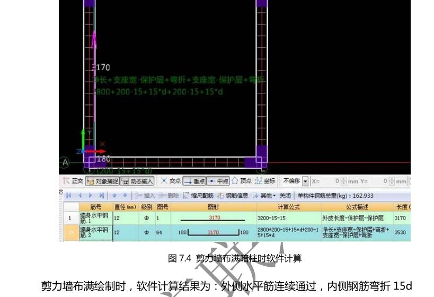Enable 坐标 coordinate snap

tap(265, 181)
